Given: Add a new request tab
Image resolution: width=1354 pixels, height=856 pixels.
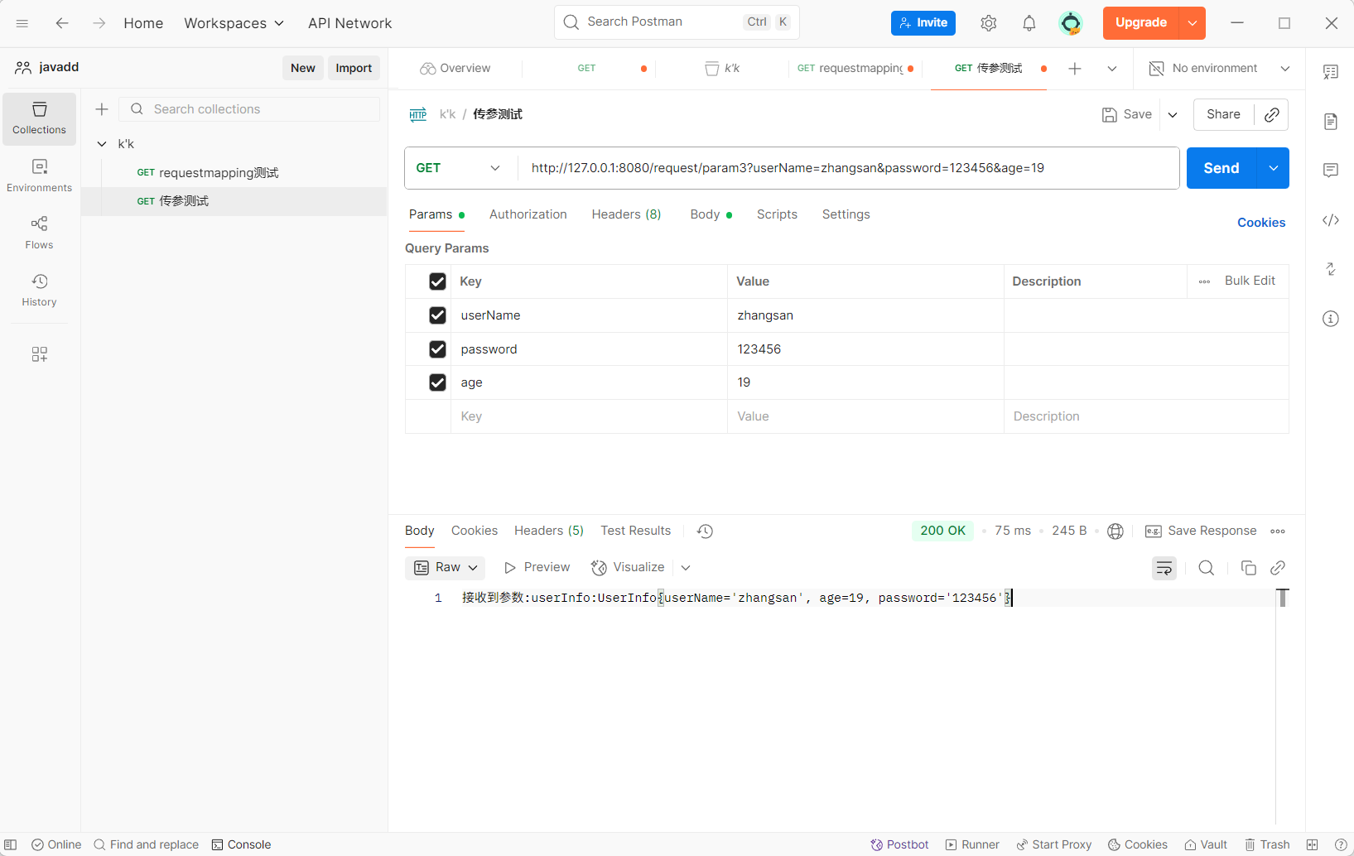Looking at the screenshot, I should click(x=1074, y=69).
